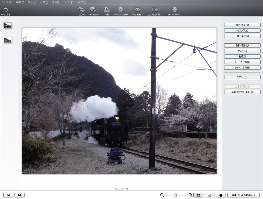Viewport: 263px width, 199px height.
Task: Open the 編集(E) menu
Action: click(x=20, y=2)
